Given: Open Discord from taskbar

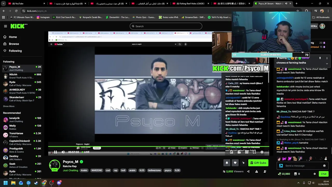Looking at the screenshot, I should 59,183.
